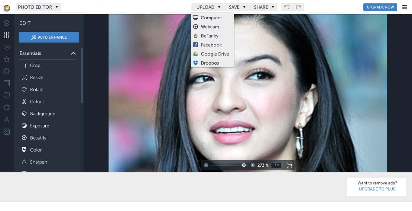412x211 pixels.
Task: Upload from Computer
Action: coord(212,18)
